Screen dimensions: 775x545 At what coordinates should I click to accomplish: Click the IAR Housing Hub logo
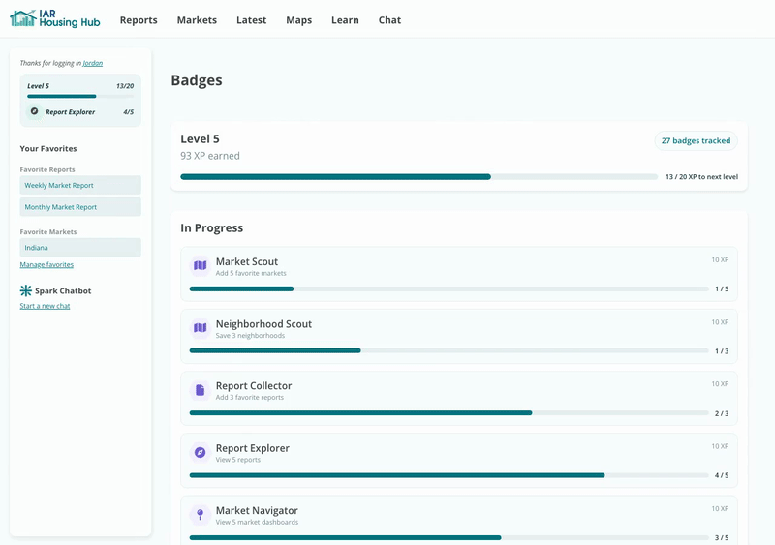(55, 18)
